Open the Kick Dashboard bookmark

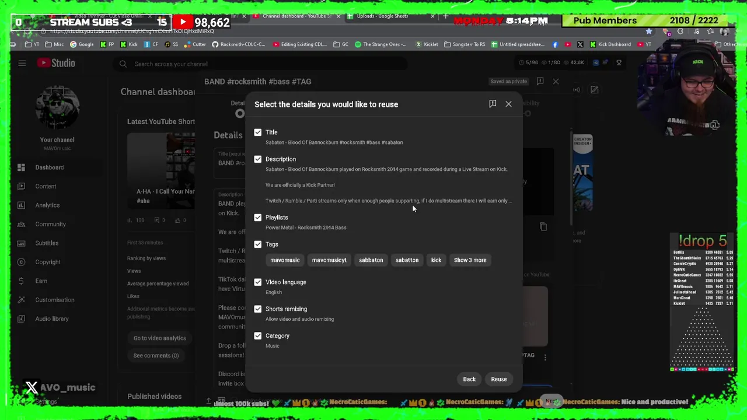[x=610, y=44]
